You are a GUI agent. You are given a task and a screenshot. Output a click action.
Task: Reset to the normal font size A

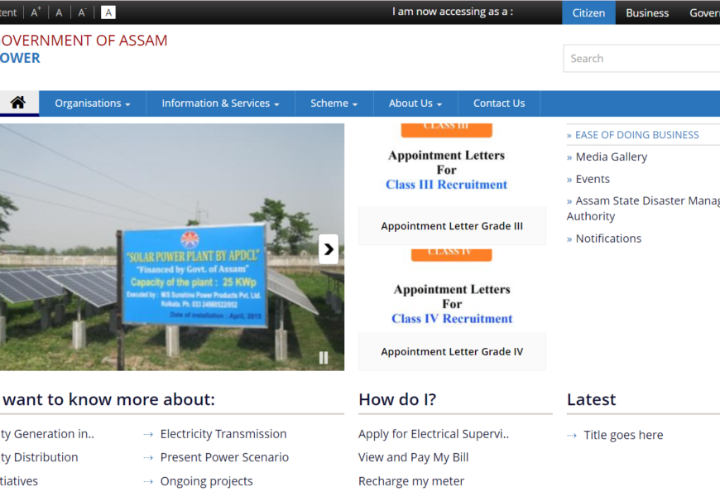point(59,12)
